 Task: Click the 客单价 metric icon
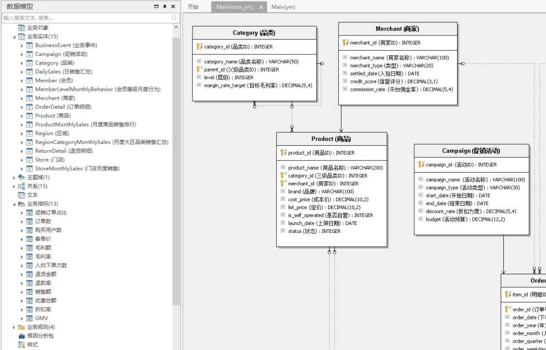pyautogui.click(x=30, y=239)
